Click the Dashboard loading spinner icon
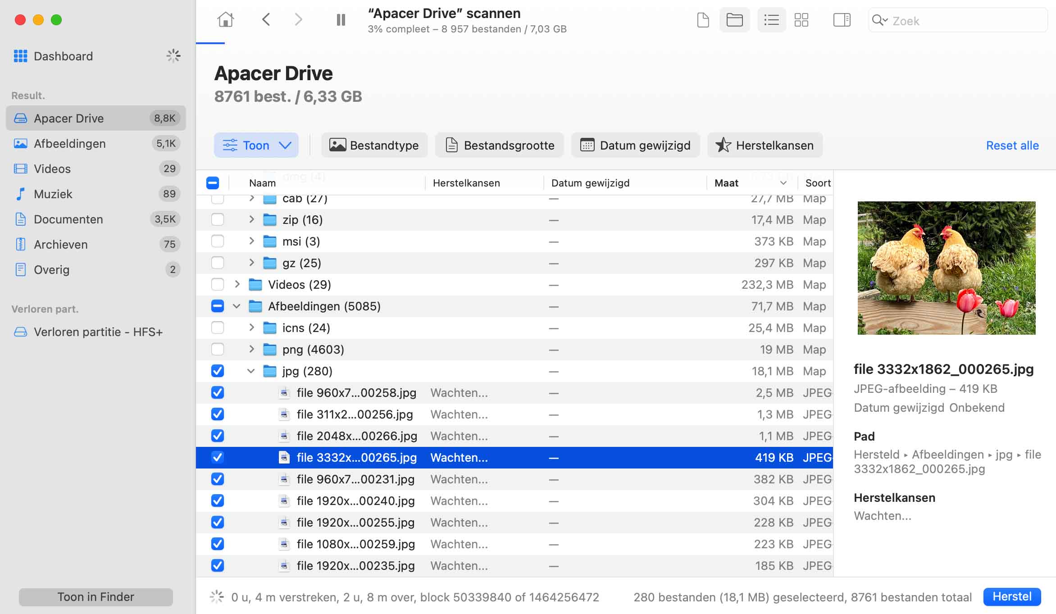 (173, 56)
